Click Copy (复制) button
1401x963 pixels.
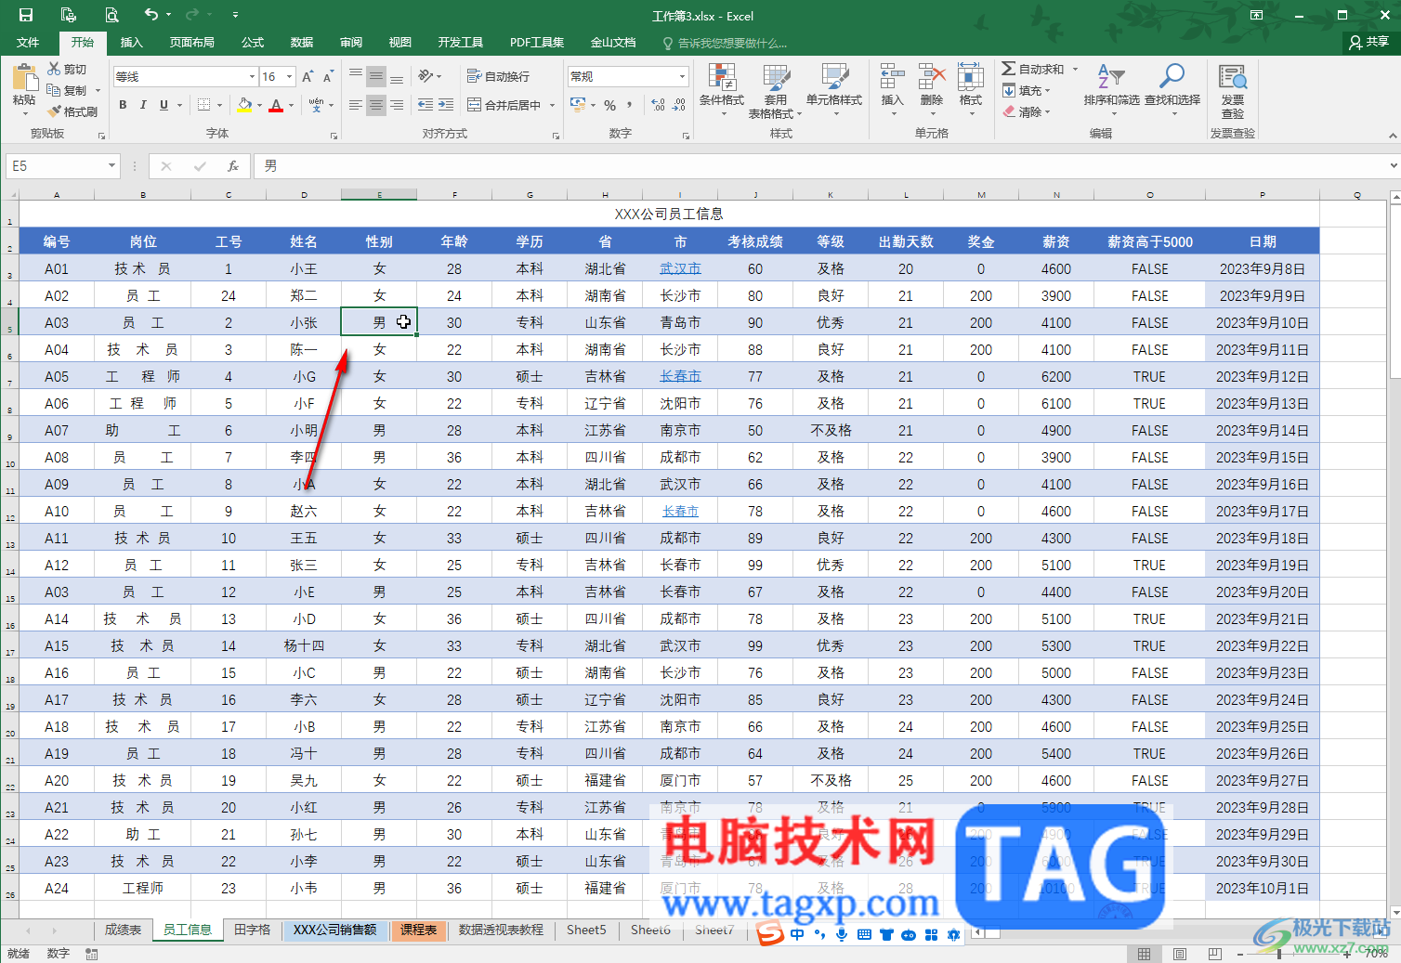(67, 90)
